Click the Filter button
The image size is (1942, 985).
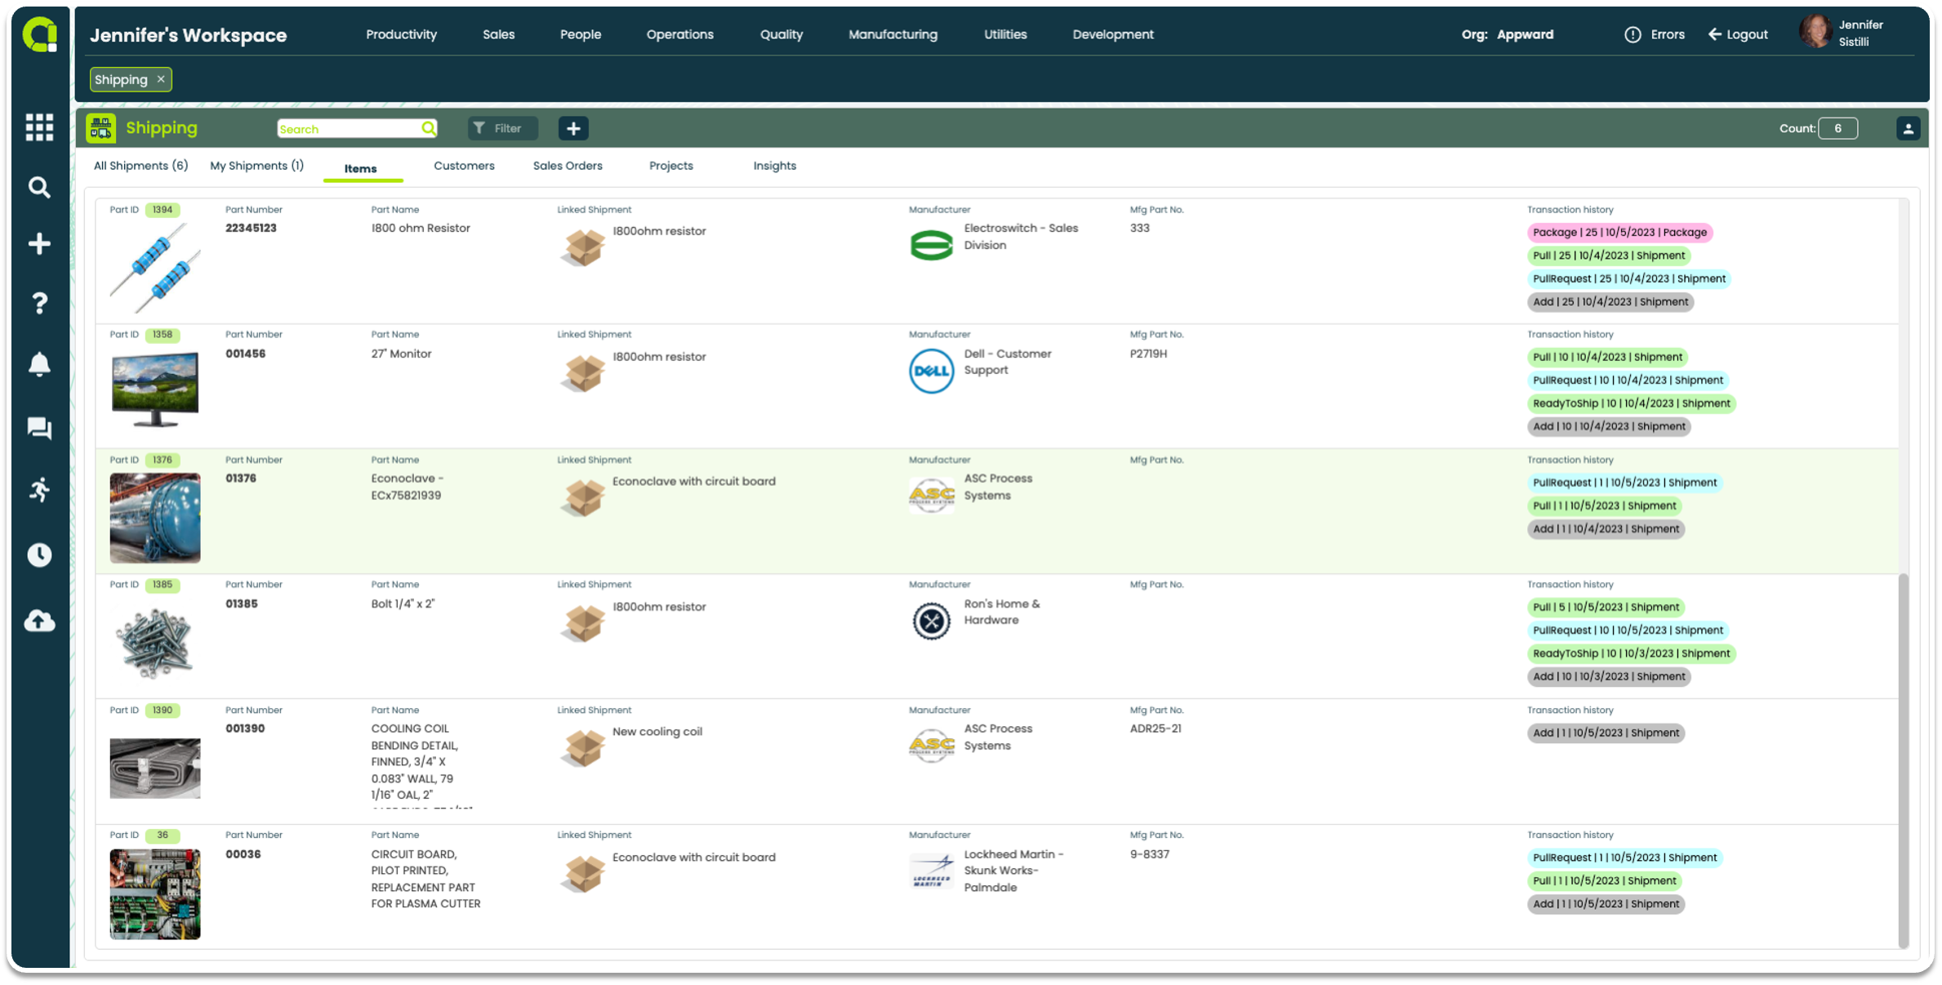coord(502,128)
